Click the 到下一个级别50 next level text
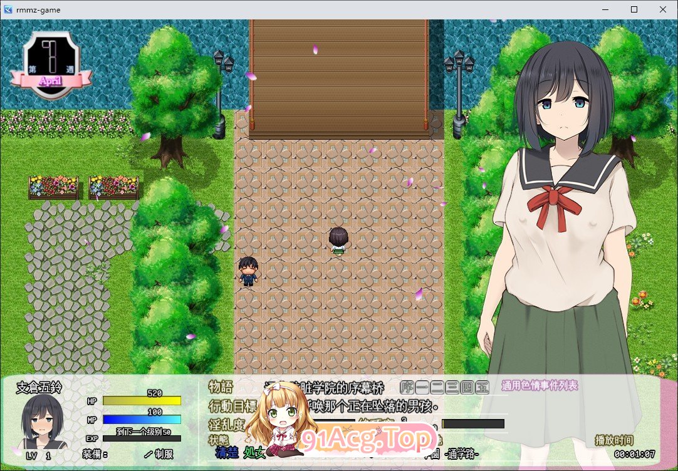The width and height of the screenshot is (678, 471). [x=143, y=432]
